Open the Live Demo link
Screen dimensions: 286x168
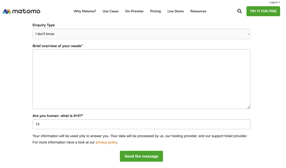pyautogui.click(x=176, y=11)
